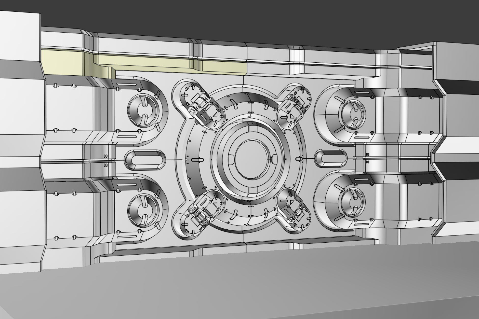Select the lower-right latch triangle marker
Screen dimensions: 479x319
[x=292, y=202]
